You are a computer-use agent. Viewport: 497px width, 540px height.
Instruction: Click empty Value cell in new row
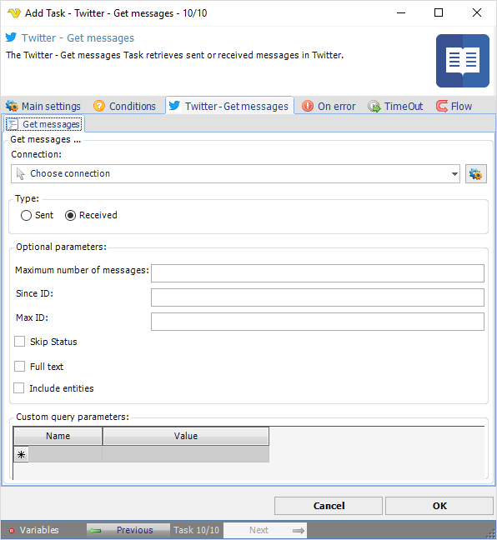pos(186,455)
